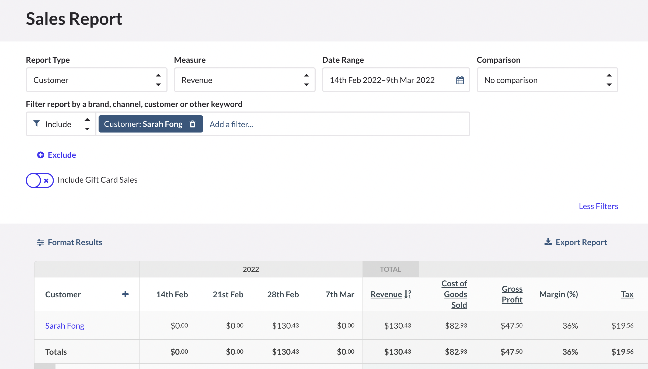The width and height of the screenshot is (648, 369).
Task: Click the Export Report download icon
Action: click(548, 242)
